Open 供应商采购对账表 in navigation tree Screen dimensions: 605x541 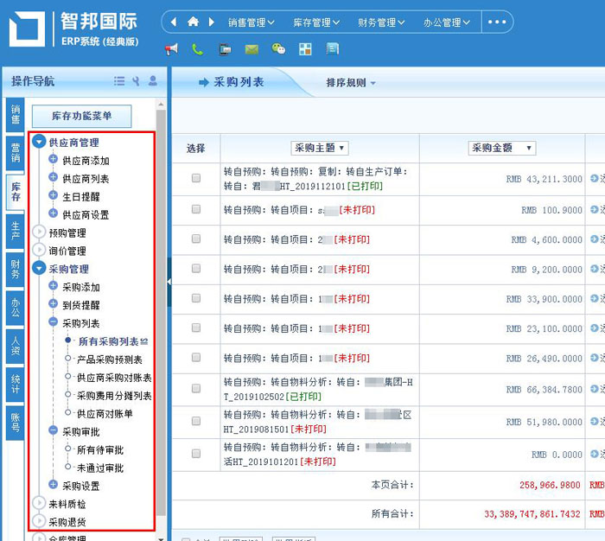click(x=114, y=378)
